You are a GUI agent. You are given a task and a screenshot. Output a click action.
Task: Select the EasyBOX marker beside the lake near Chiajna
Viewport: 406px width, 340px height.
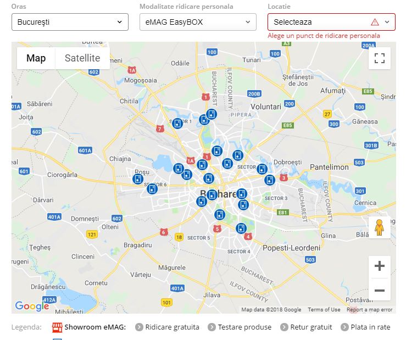[178, 169]
